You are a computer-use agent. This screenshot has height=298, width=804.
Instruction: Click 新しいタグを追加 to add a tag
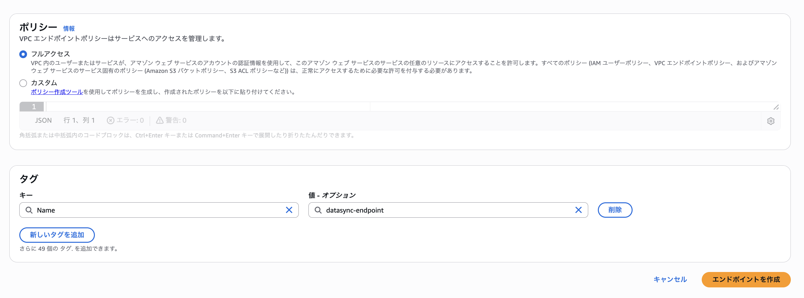[57, 235]
